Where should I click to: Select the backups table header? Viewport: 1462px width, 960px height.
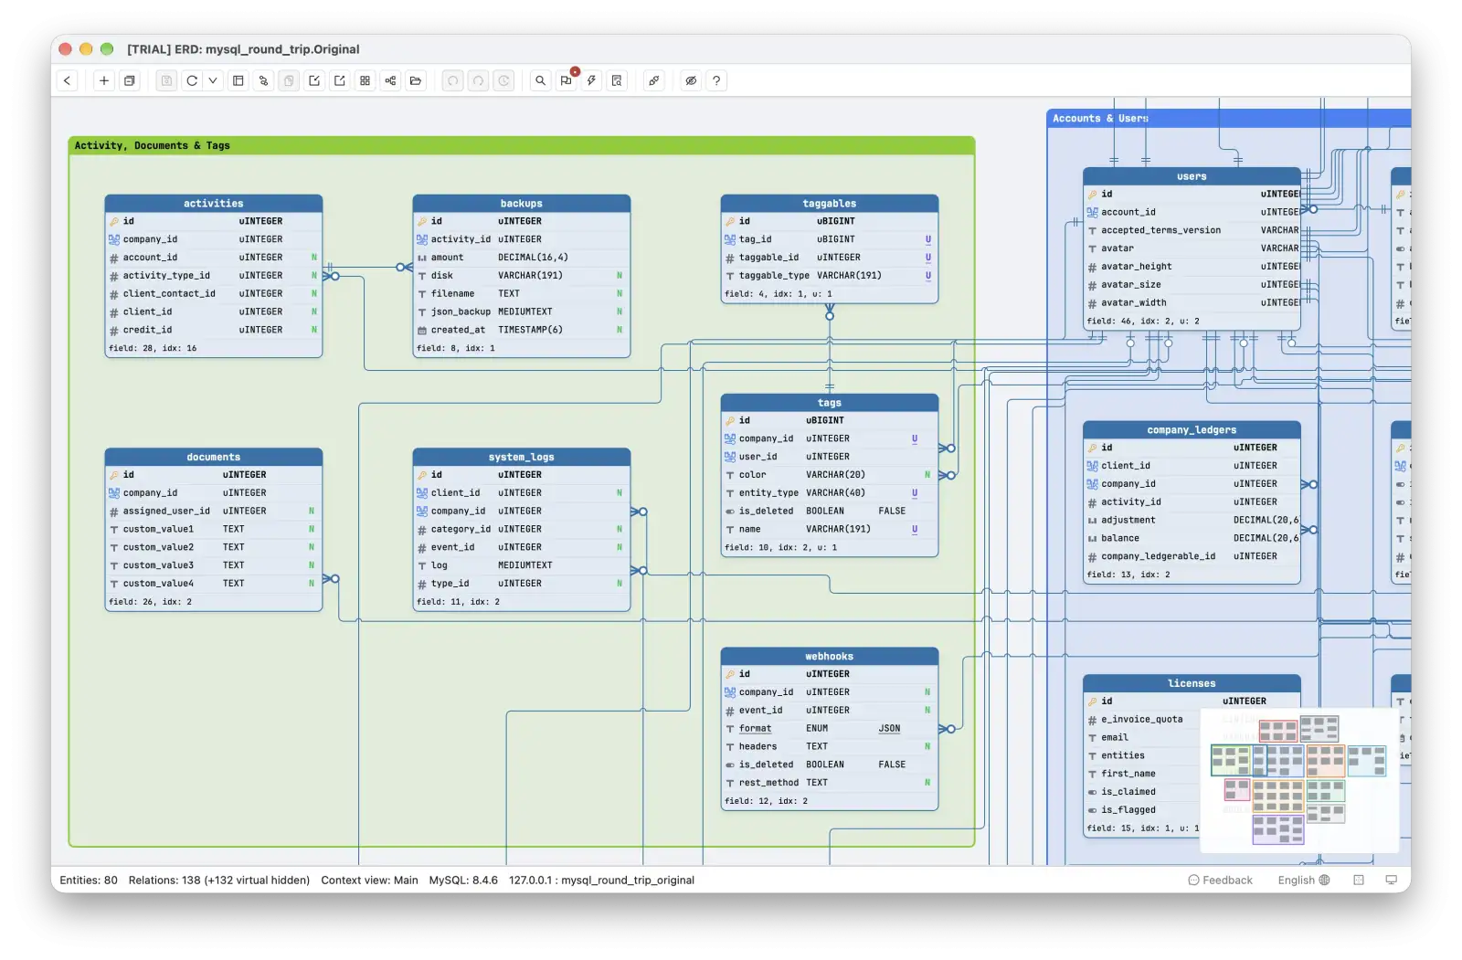click(522, 204)
